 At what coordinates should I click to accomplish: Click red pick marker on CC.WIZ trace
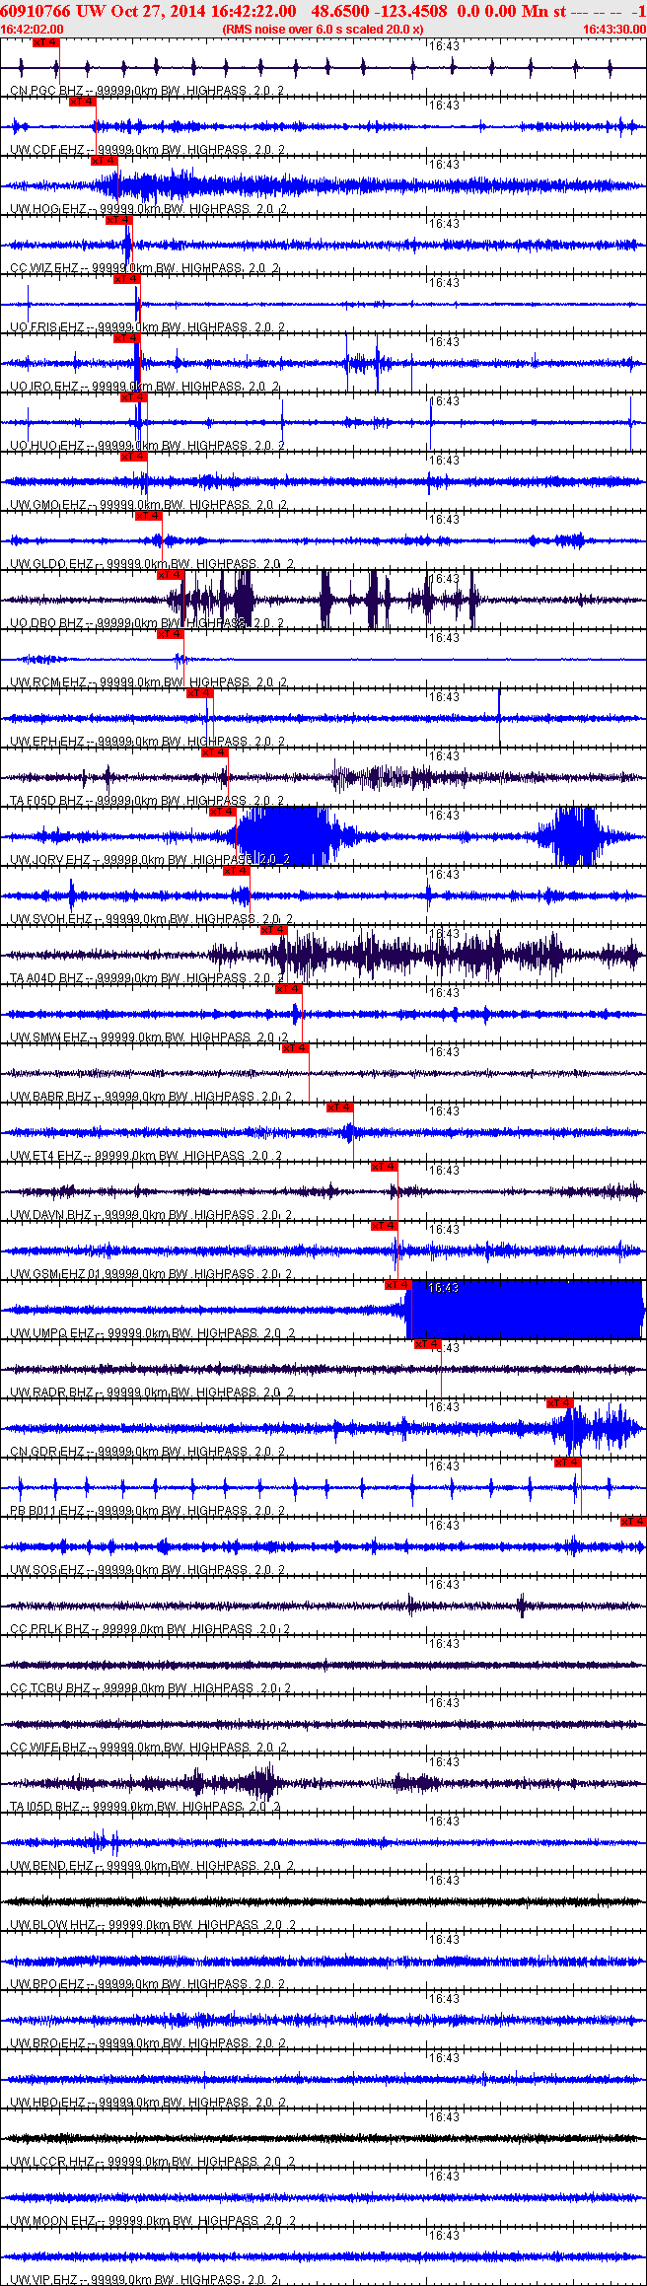pos(119,220)
